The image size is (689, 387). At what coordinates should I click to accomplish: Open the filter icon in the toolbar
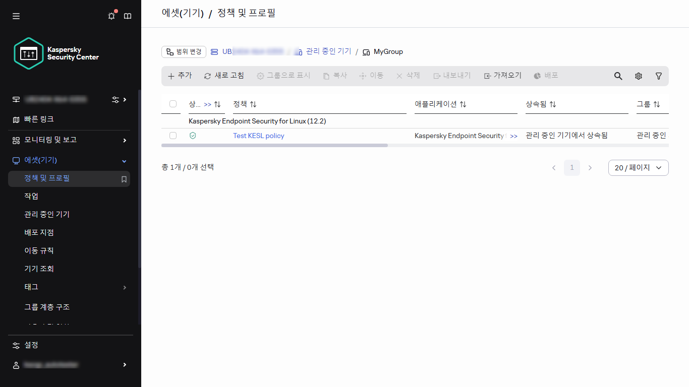coord(659,76)
